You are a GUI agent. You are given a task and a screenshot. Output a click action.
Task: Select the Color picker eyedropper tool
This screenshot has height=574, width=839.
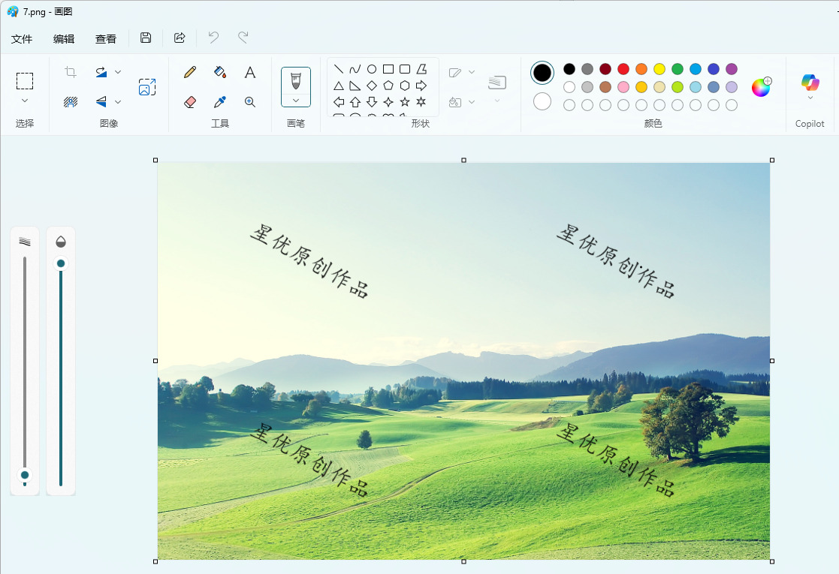(x=220, y=101)
